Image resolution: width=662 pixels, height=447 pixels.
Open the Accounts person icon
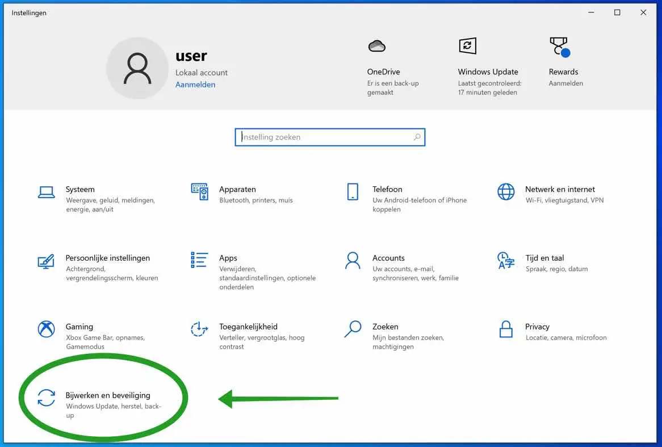point(353,260)
